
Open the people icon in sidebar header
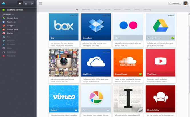26,3
